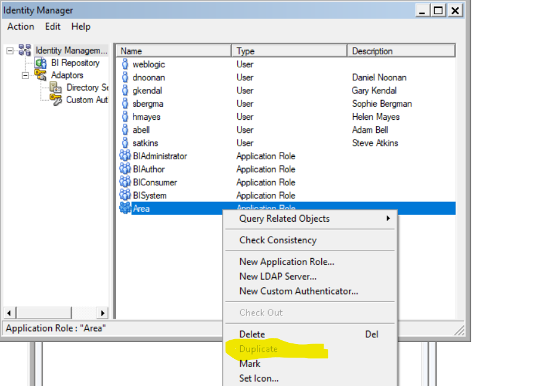The image size is (554, 386).
Task: Select the satkins row name
Action: coord(145,143)
